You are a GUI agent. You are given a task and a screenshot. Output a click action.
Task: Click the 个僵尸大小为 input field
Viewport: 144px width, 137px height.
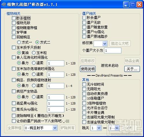[x=113, y=51]
